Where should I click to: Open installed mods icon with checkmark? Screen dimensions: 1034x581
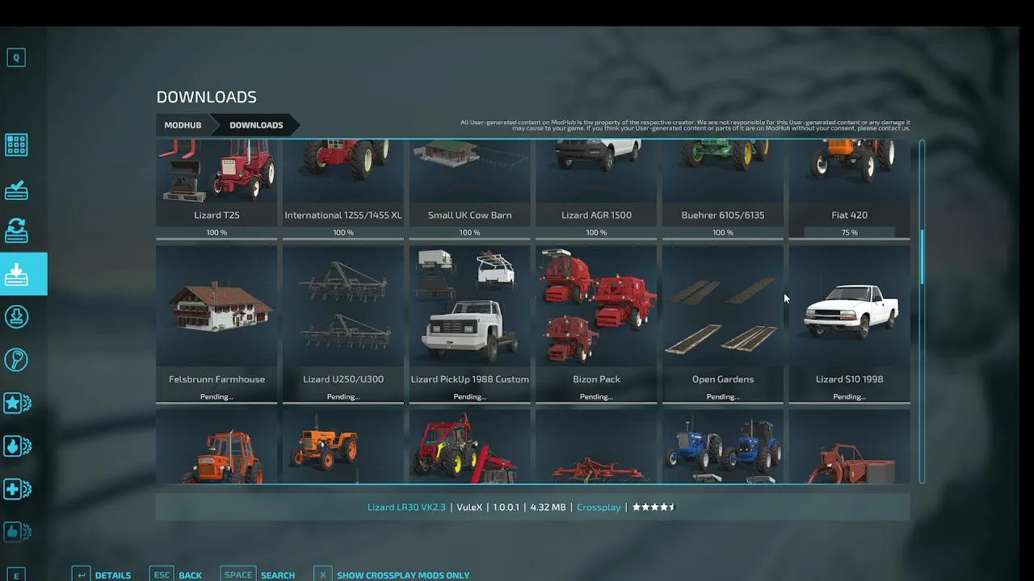16,189
